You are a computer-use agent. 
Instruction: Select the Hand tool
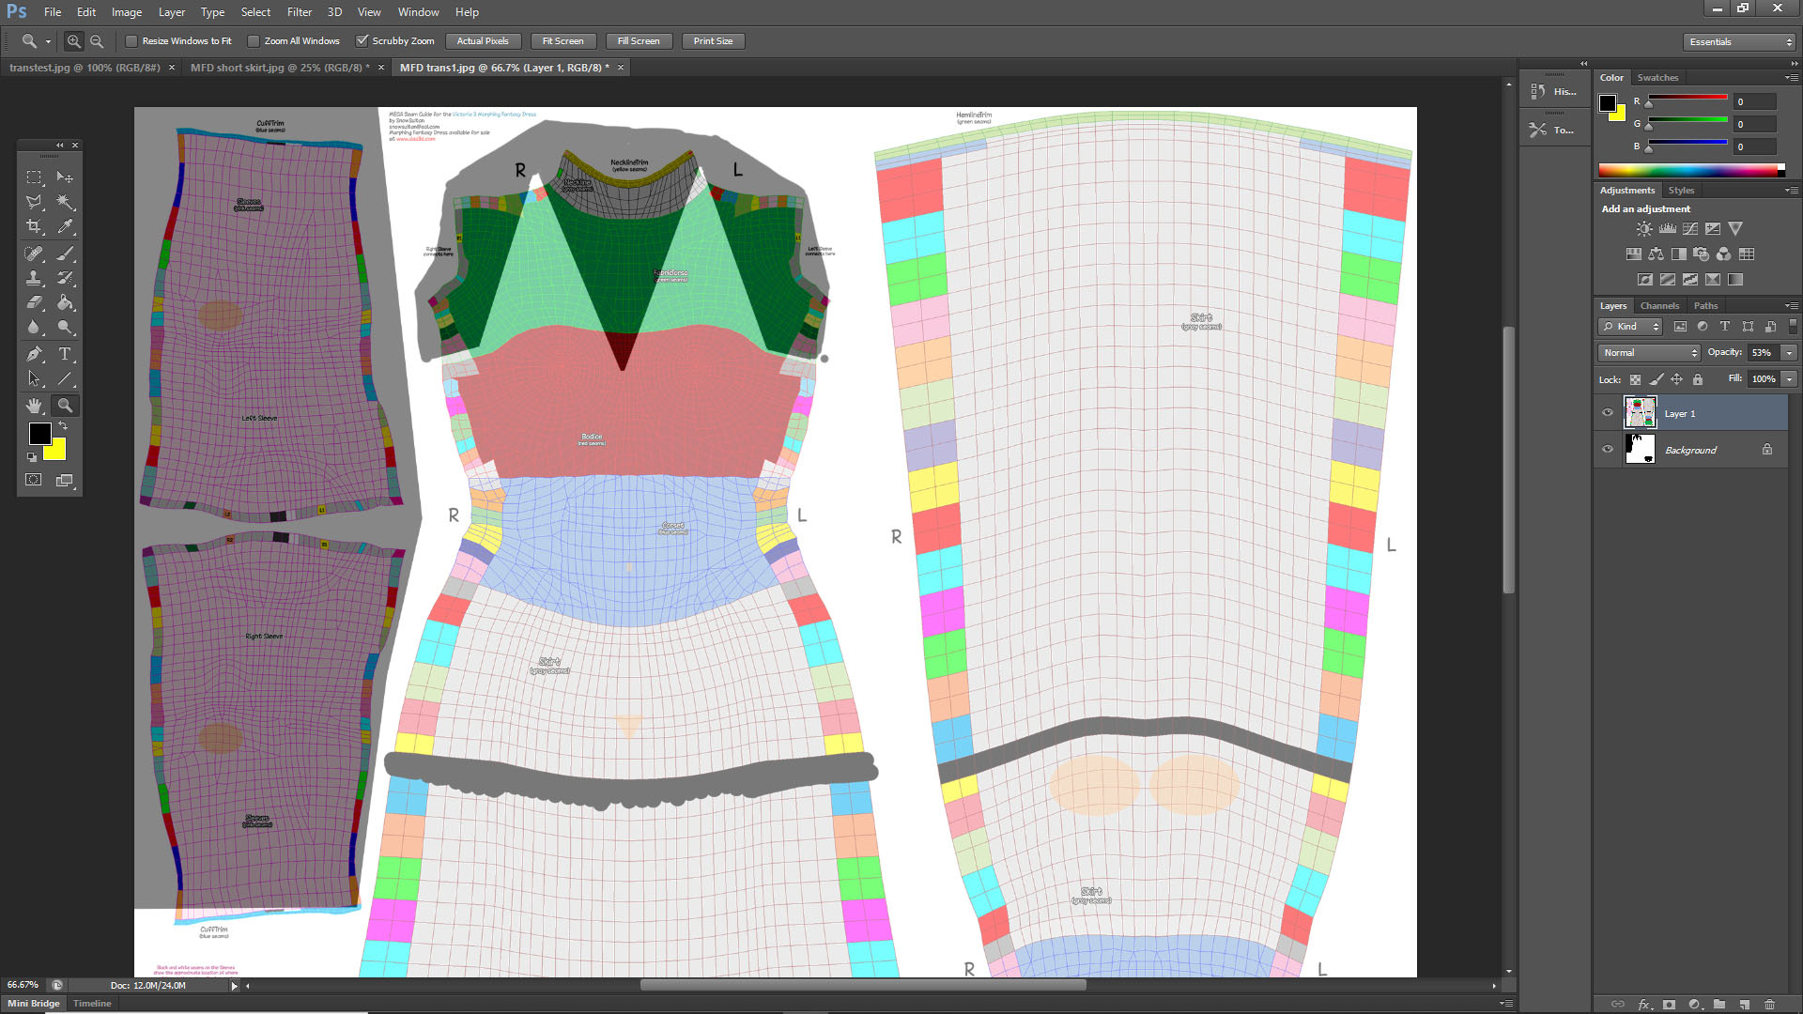(34, 406)
